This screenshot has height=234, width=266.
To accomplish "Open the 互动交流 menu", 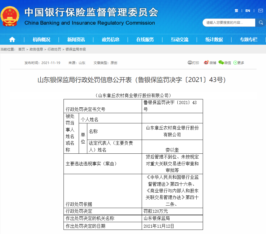I will (x=180, y=40).
